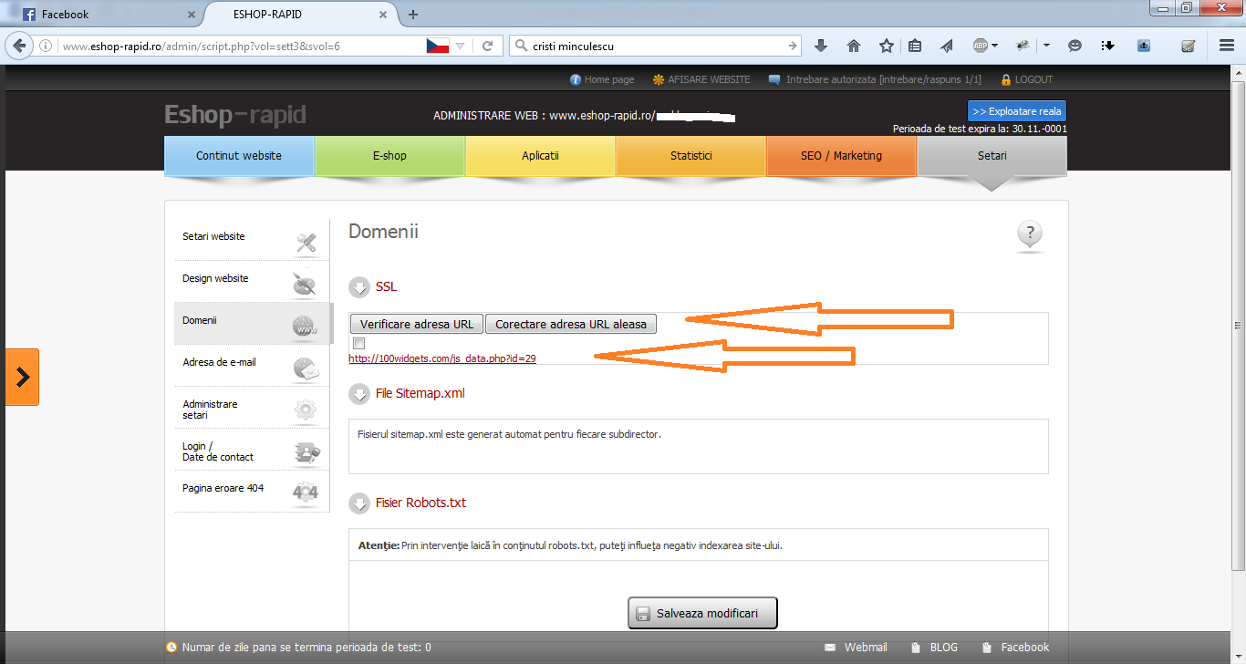1246x664 pixels.
Task: Open Adblock Plus dropdown arrow
Action: click(994, 46)
